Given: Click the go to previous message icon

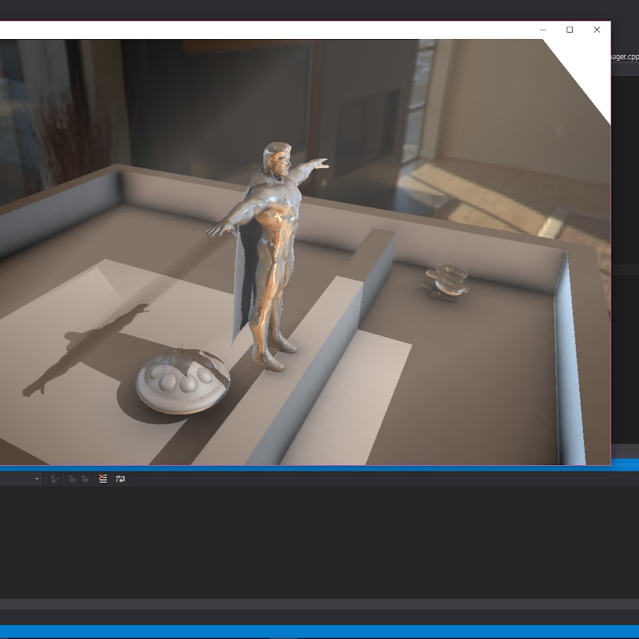Looking at the screenshot, I should (72, 479).
